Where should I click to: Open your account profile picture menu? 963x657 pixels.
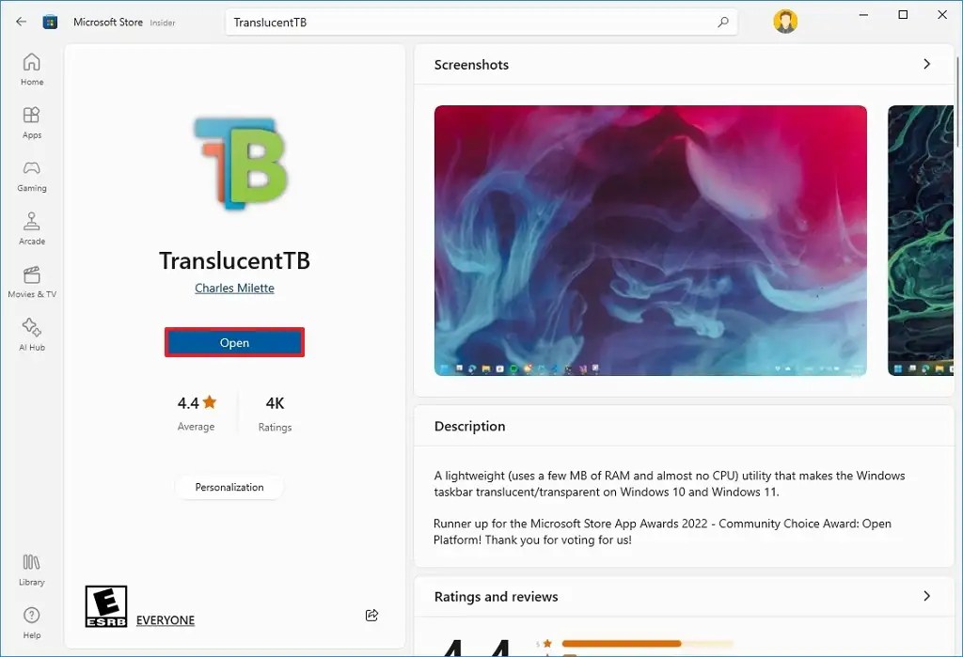coord(785,21)
